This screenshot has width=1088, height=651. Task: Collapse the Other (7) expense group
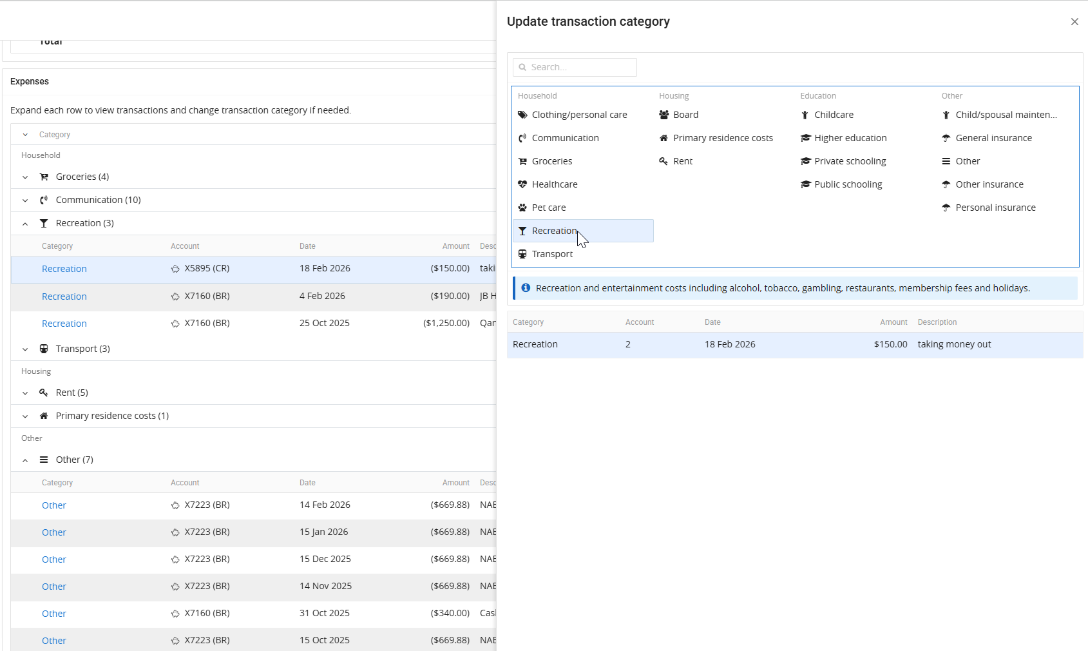point(25,460)
